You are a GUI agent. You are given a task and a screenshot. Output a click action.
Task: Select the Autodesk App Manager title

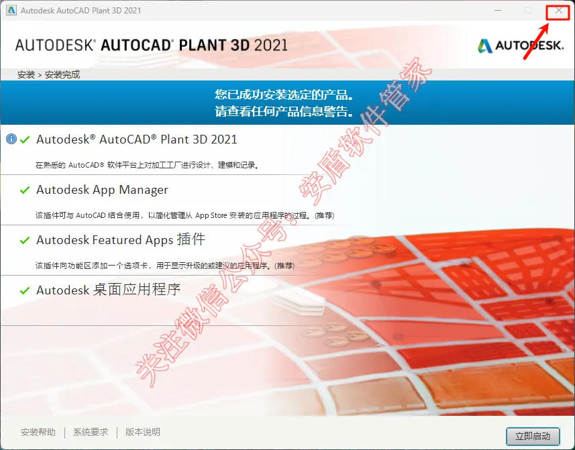click(102, 190)
